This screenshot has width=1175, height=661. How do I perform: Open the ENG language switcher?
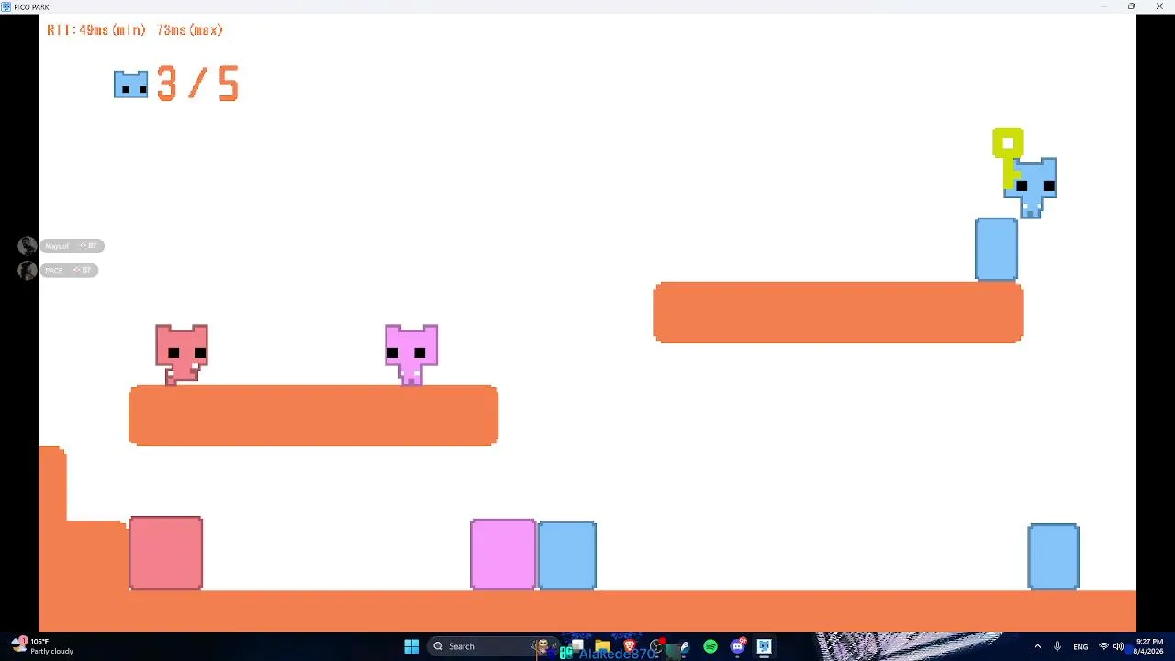click(1080, 646)
